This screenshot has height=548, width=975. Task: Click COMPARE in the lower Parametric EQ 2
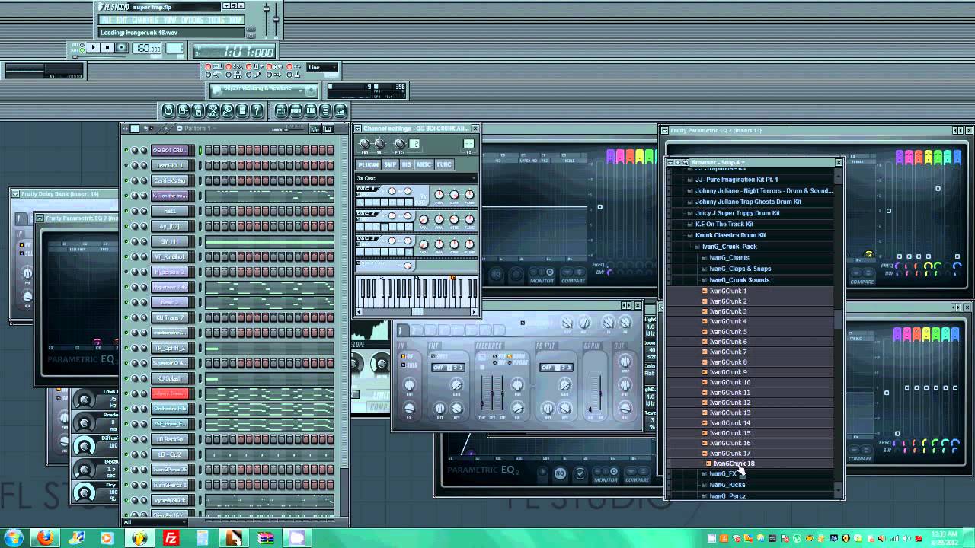coord(638,480)
